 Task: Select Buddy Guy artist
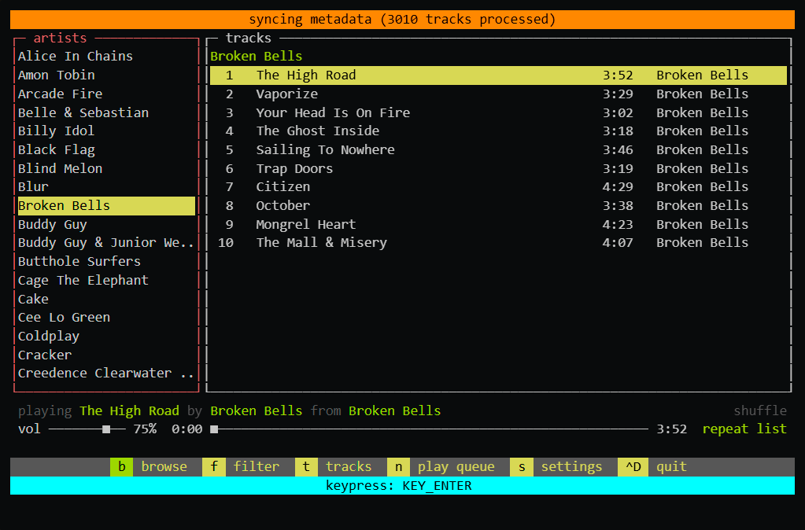click(x=106, y=224)
